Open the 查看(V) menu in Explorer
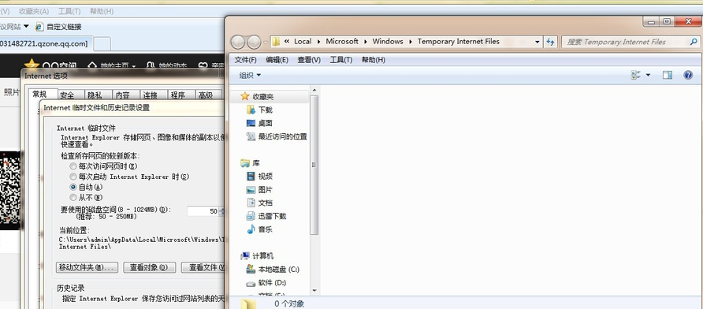This screenshot has width=703, height=309. (x=309, y=60)
